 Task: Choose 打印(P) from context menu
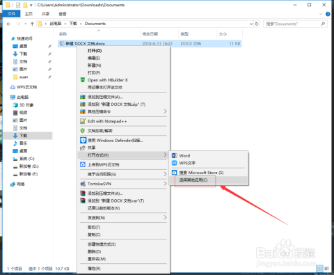(x=94, y=72)
